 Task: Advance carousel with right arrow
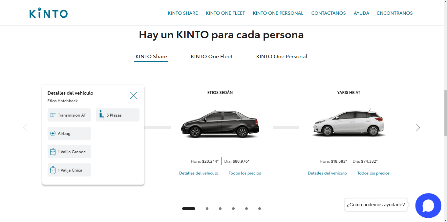click(418, 128)
